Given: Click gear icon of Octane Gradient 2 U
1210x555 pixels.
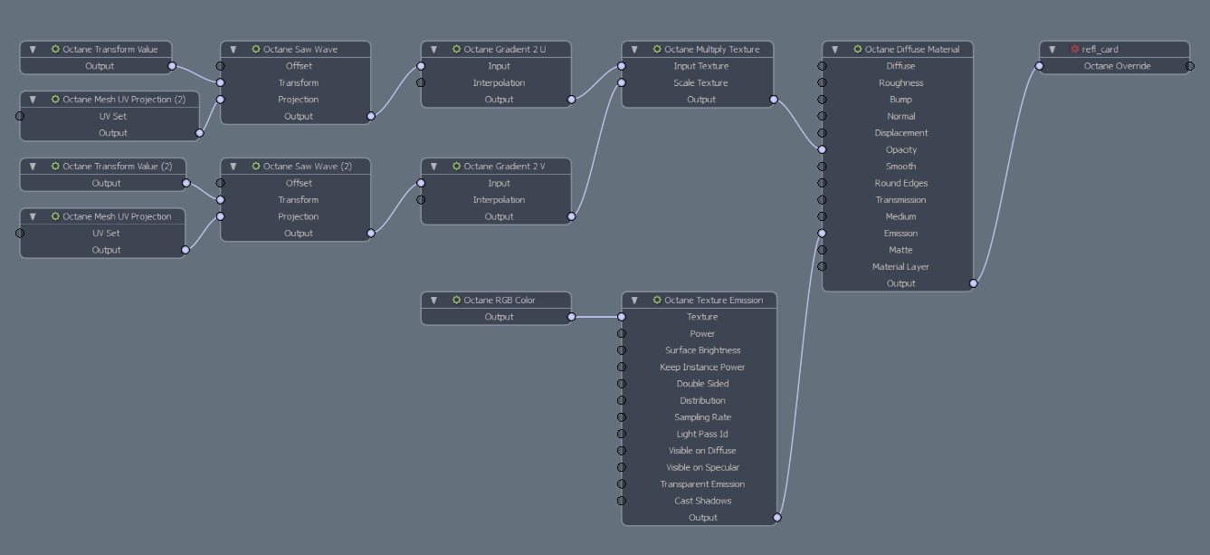Looking at the screenshot, I should pos(457,49).
